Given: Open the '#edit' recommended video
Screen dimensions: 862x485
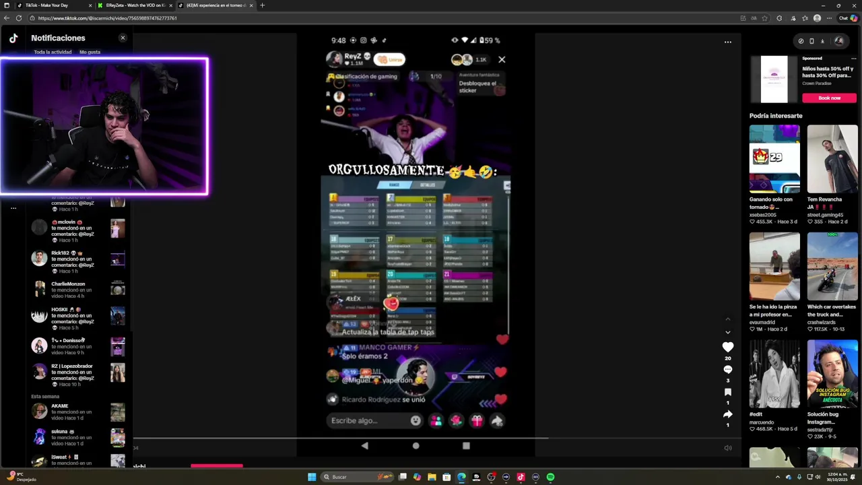Looking at the screenshot, I should coord(774,374).
